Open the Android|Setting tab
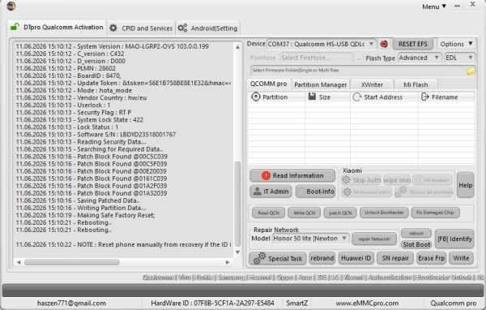 tap(207, 28)
